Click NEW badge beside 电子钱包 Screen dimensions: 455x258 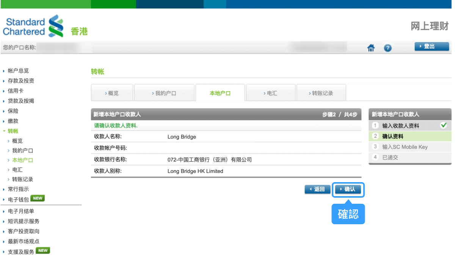click(x=38, y=198)
